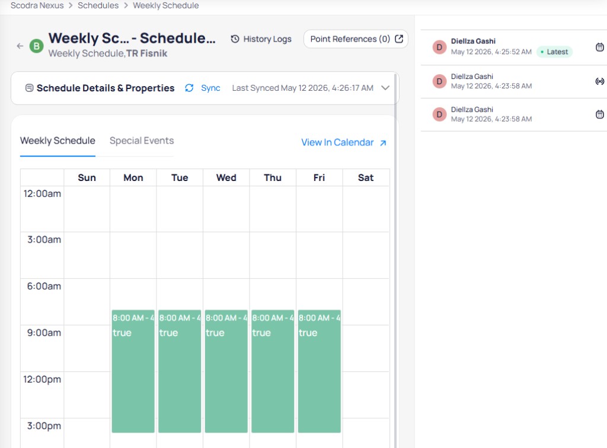This screenshot has width=607, height=448.
Task: Click the Sync link
Action: [210, 88]
